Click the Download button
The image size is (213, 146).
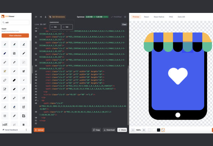tap(109, 130)
